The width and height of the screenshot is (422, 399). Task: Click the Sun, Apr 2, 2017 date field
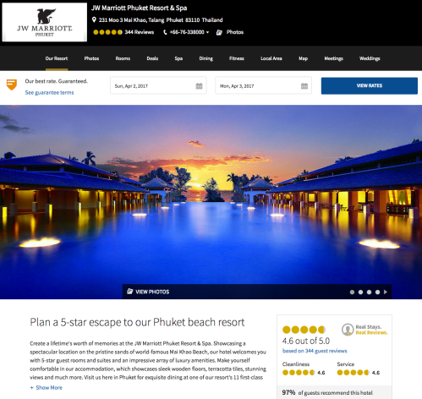[x=158, y=85]
